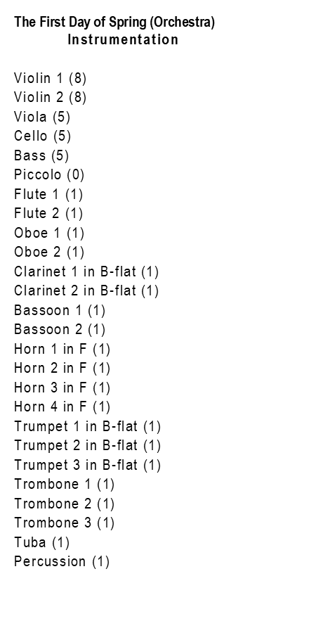Select Horn 1 in F (1)
This screenshot has height=633, width=316.
[62, 349]
